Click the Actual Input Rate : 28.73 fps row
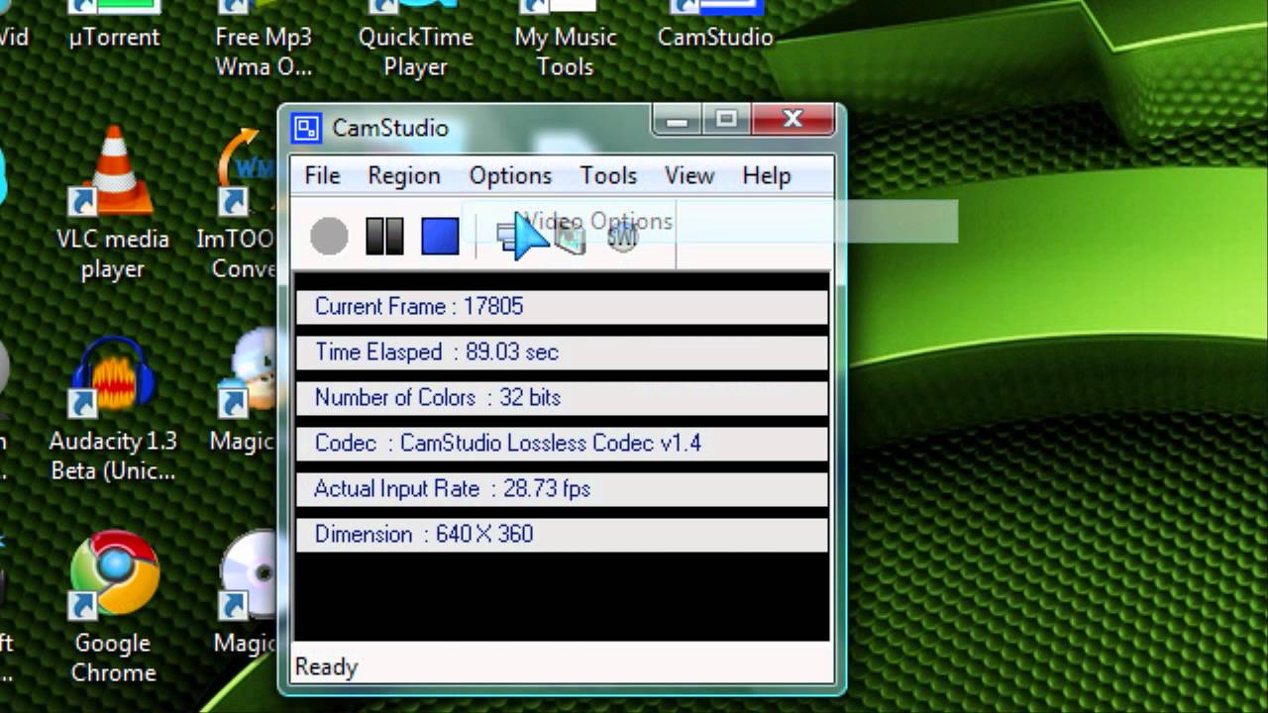Viewport: 1268px width, 713px height. click(562, 488)
